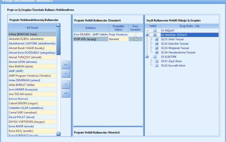This screenshot has width=226, height=142.
Task: Click the move selected left (<) button
Action: click(66, 84)
